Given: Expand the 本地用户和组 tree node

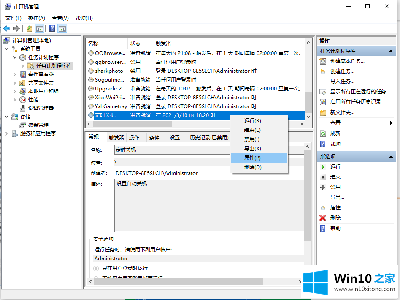Looking at the screenshot, I should (x=14, y=91).
